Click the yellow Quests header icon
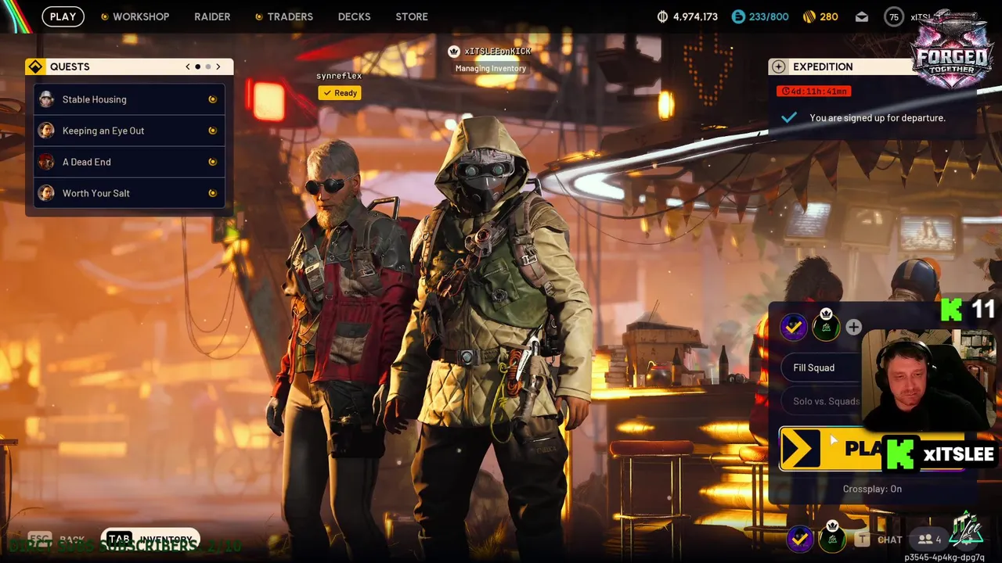This screenshot has width=1002, height=563. tap(35, 66)
